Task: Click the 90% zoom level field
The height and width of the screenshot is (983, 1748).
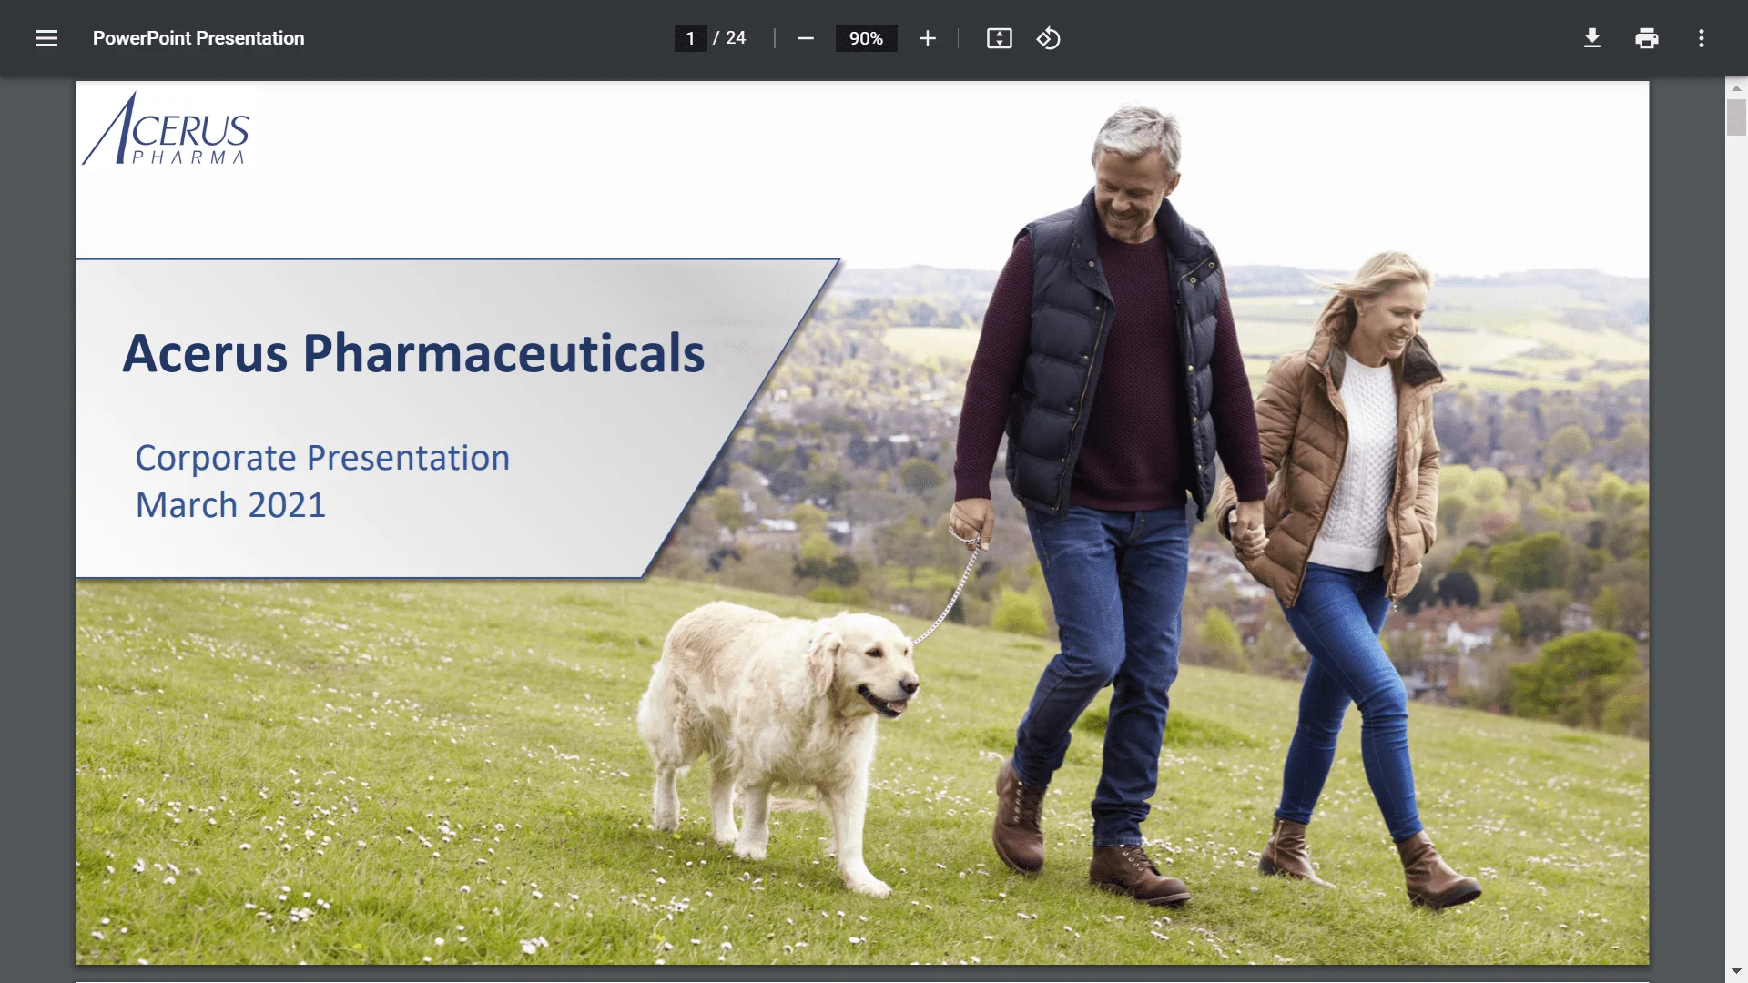Action: tap(866, 38)
